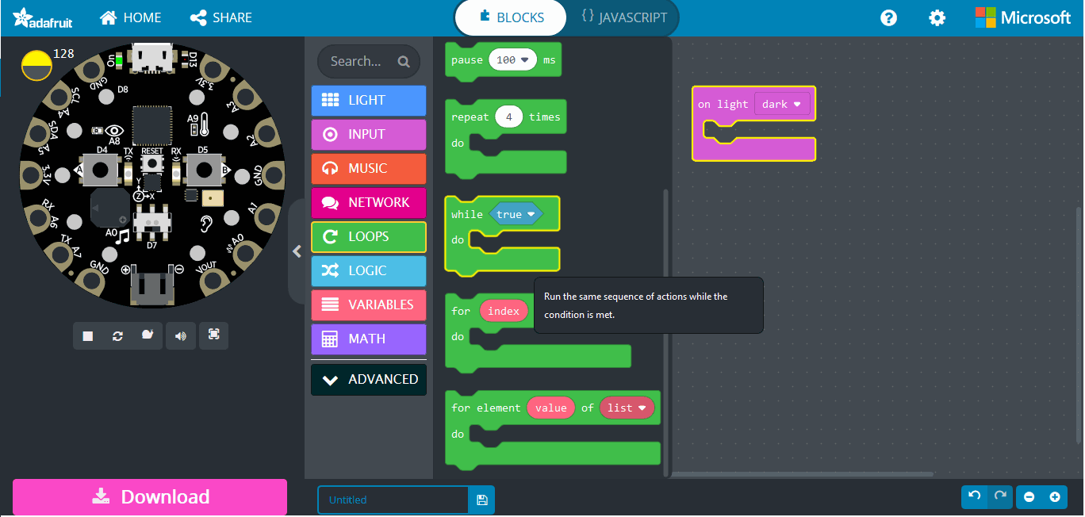Viewport: 1085px width, 517px height.
Task: Open the Variables toolbox category
Action: tap(369, 305)
